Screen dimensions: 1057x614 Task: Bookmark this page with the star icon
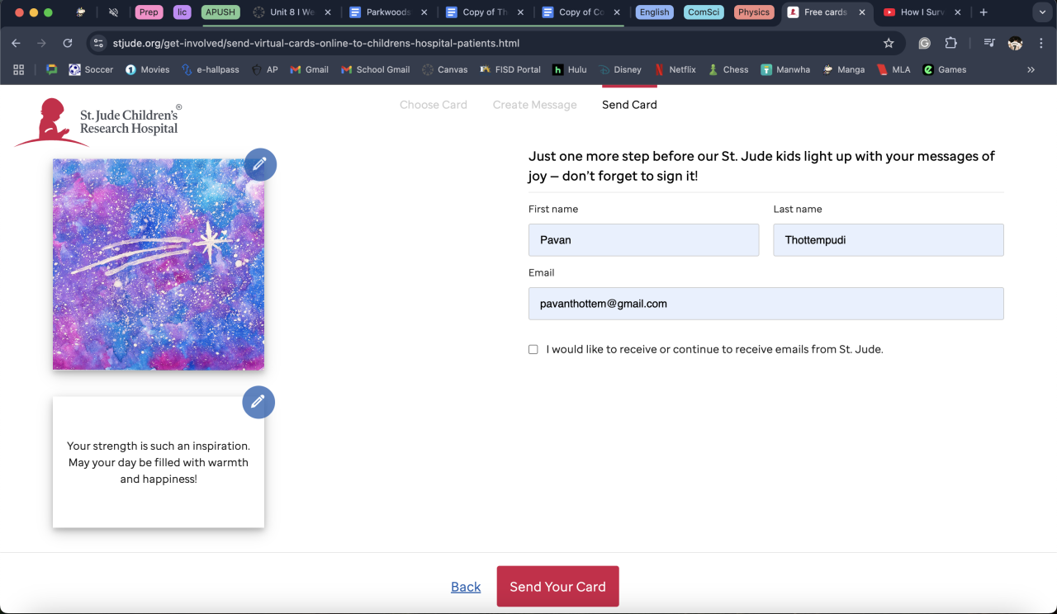[889, 43]
